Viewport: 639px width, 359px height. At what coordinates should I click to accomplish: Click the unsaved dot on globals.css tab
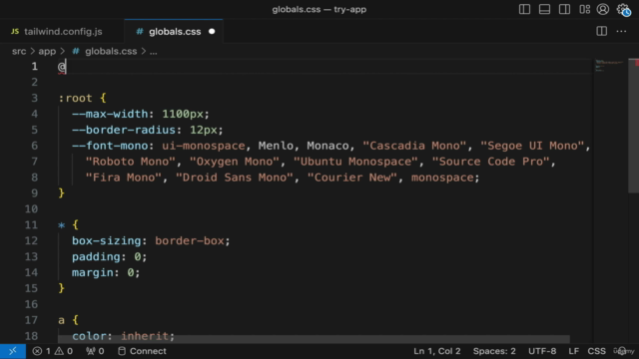click(x=212, y=31)
